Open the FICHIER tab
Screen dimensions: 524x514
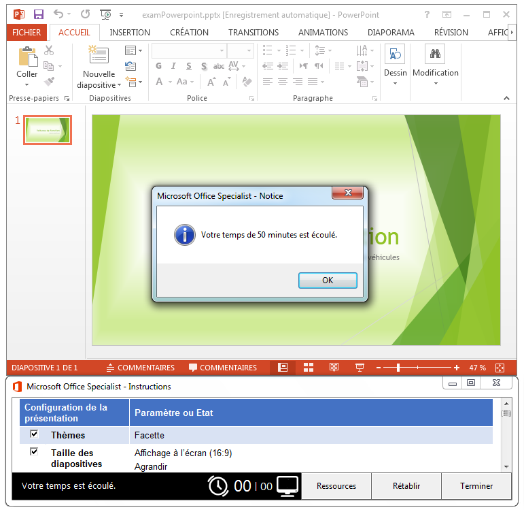tap(27, 33)
